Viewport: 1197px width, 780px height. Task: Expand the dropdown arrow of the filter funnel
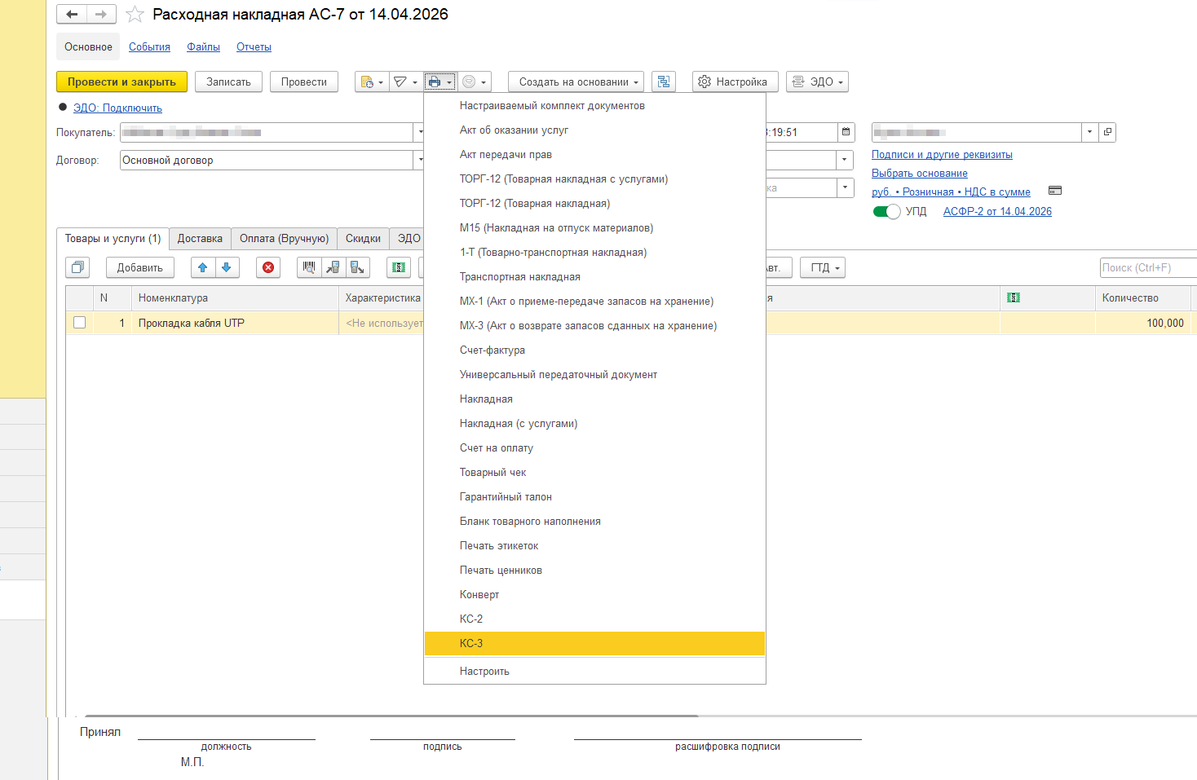pyautogui.click(x=415, y=82)
